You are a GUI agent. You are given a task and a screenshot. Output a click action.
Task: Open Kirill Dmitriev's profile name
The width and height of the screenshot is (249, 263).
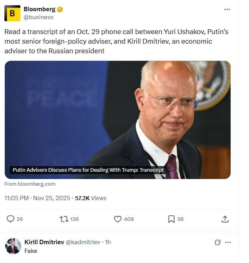[x=44, y=242]
